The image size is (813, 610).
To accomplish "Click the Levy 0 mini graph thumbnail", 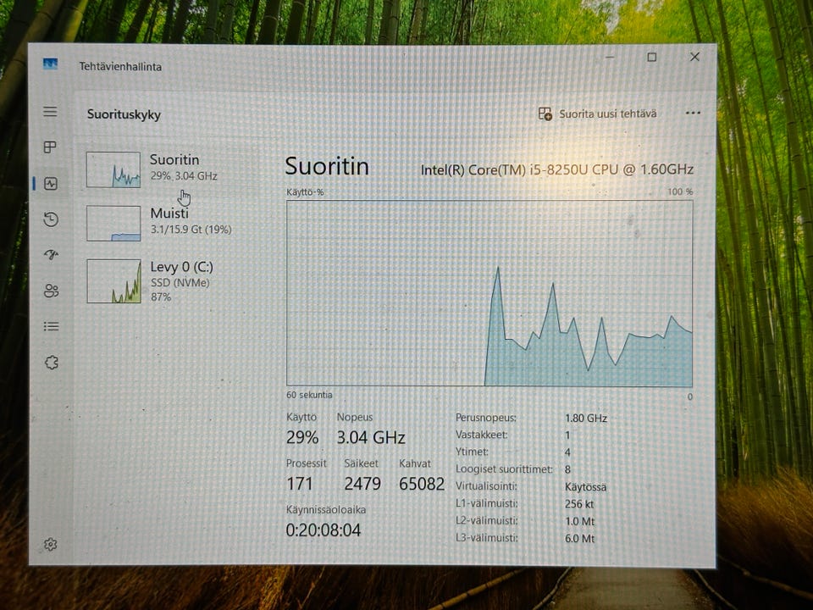I will click(113, 281).
